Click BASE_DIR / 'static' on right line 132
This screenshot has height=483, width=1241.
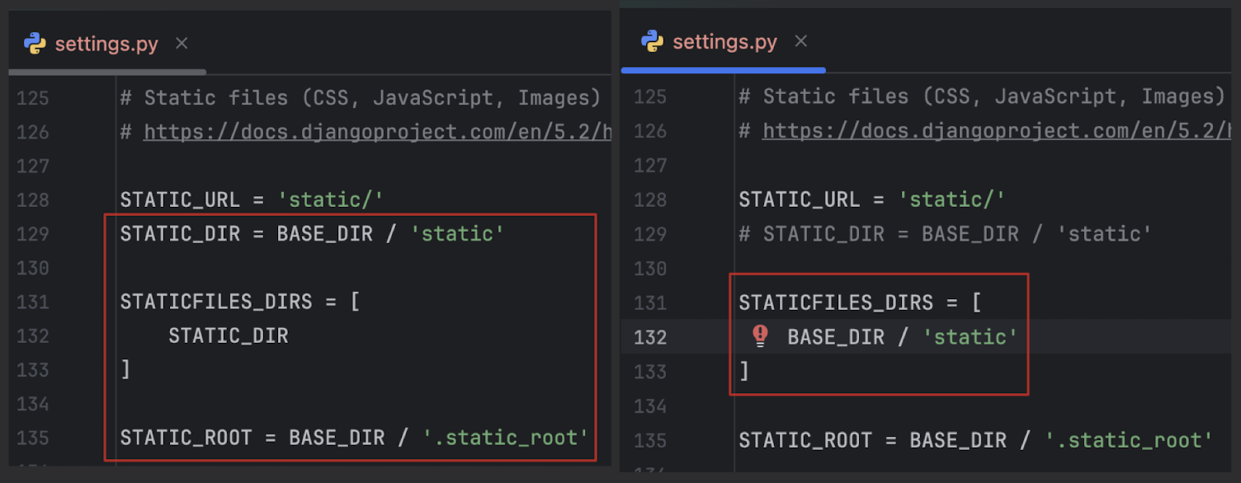[903, 337]
